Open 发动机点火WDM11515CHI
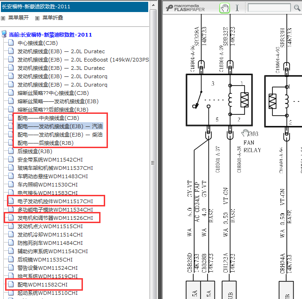The width and height of the screenshot is (302, 299). pyautogui.click(x=50, y=226)
